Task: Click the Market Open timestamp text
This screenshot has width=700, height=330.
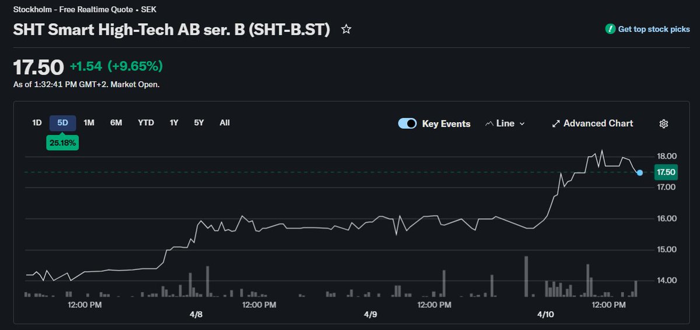Action: point(86,84)
